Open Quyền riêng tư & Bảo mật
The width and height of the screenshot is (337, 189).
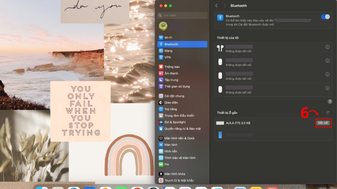[x=182, y=129]
